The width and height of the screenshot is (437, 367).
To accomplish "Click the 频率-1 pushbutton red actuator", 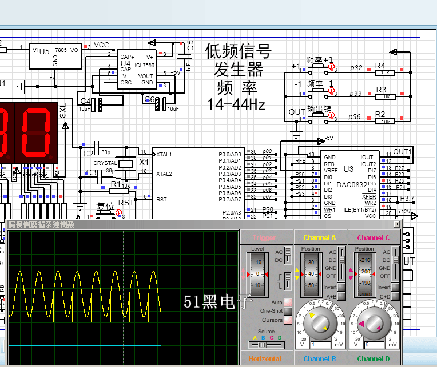I will point(331,91).
